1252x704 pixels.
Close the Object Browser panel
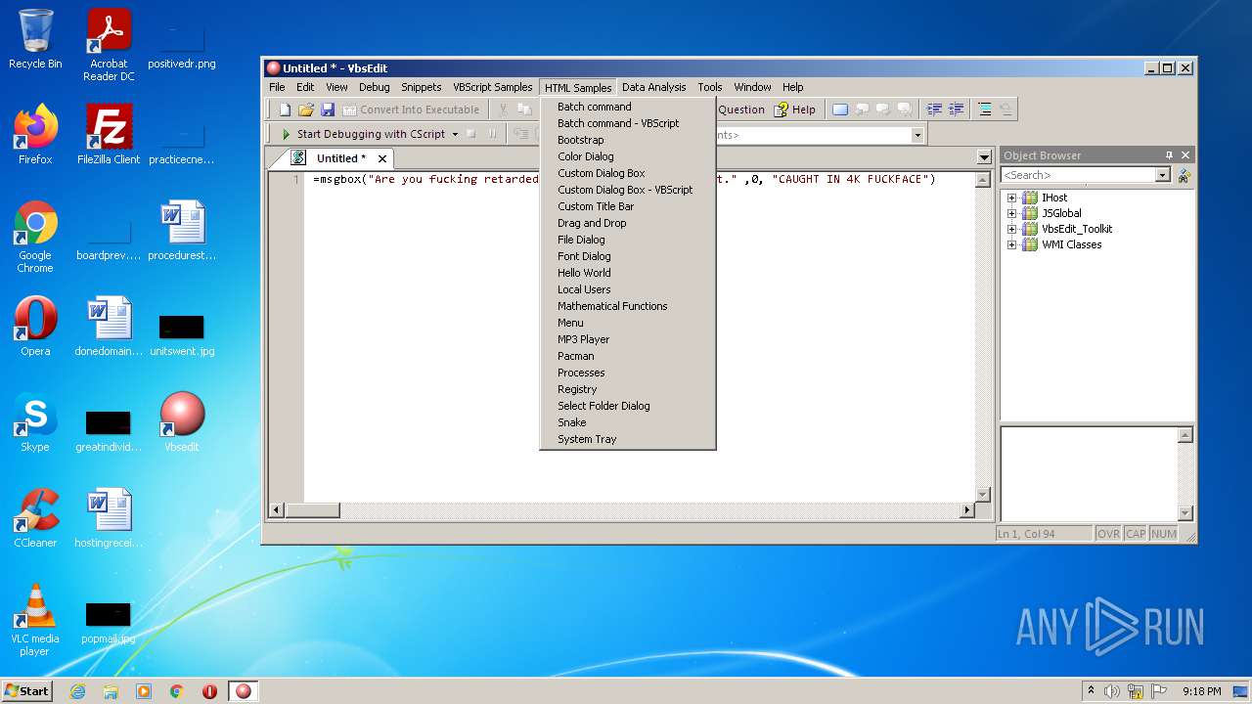[1185, 155]
